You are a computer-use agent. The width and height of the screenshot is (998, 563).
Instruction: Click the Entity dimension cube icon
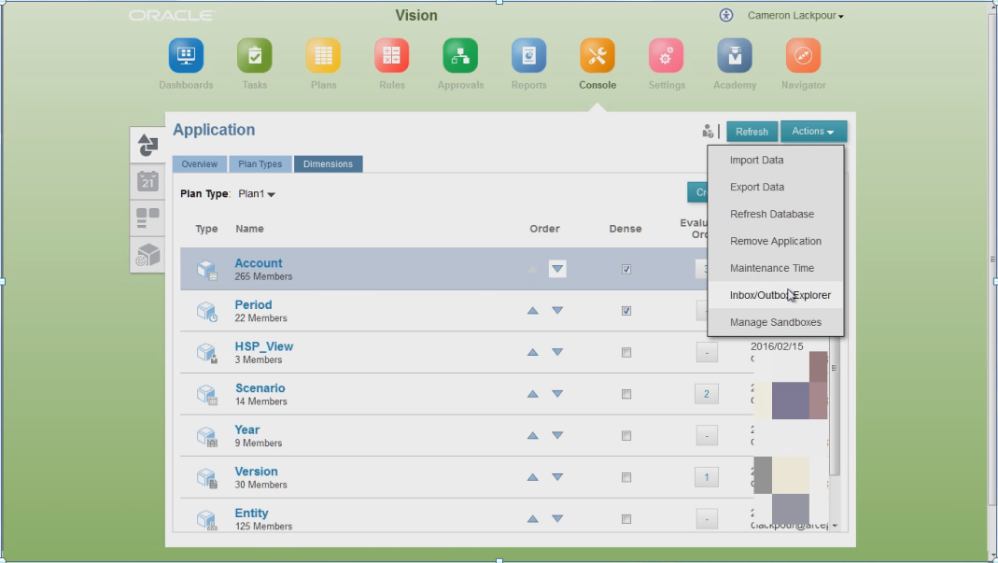[207, 519]
